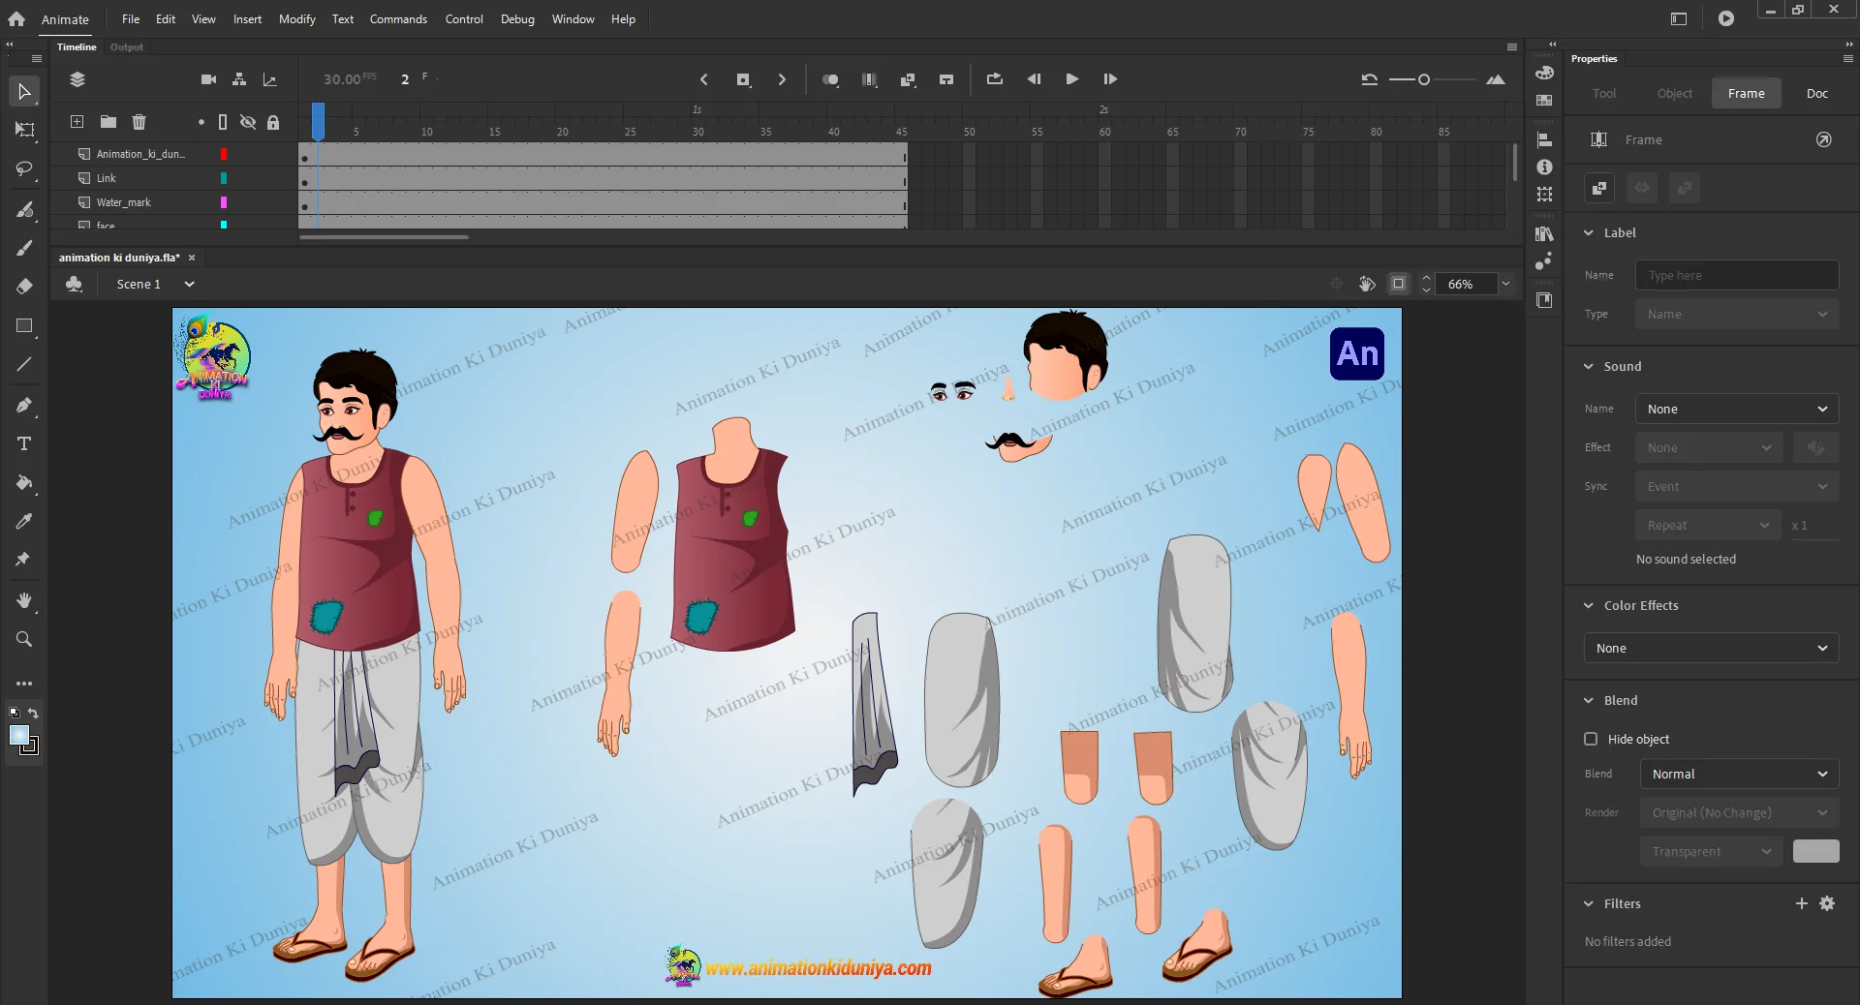Click the timeline zoom slider handle
Screen dimensions: 1860x1005
[1424, 79]
